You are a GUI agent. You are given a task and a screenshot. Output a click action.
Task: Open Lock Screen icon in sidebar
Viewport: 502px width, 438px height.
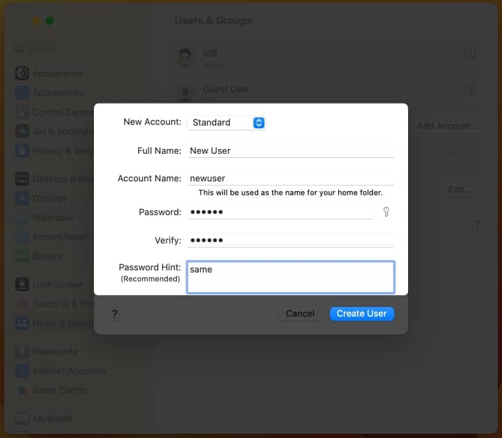(22, 284)
